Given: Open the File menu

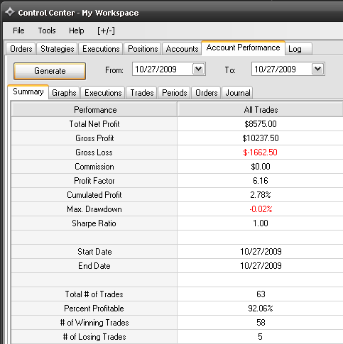Looking at the screenshot, I should [18, 30].
